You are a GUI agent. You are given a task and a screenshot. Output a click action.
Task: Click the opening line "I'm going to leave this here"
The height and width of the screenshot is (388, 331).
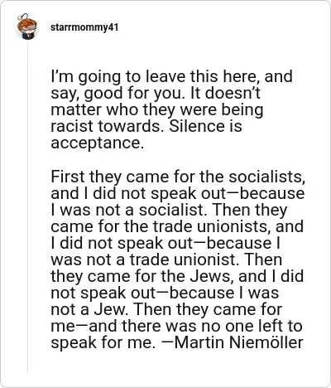155,76
